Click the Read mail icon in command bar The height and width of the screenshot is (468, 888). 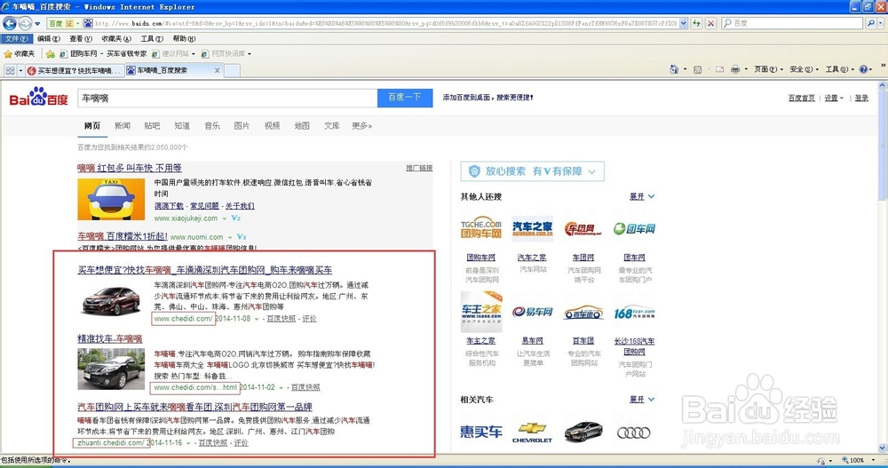(x=720, y=69)
